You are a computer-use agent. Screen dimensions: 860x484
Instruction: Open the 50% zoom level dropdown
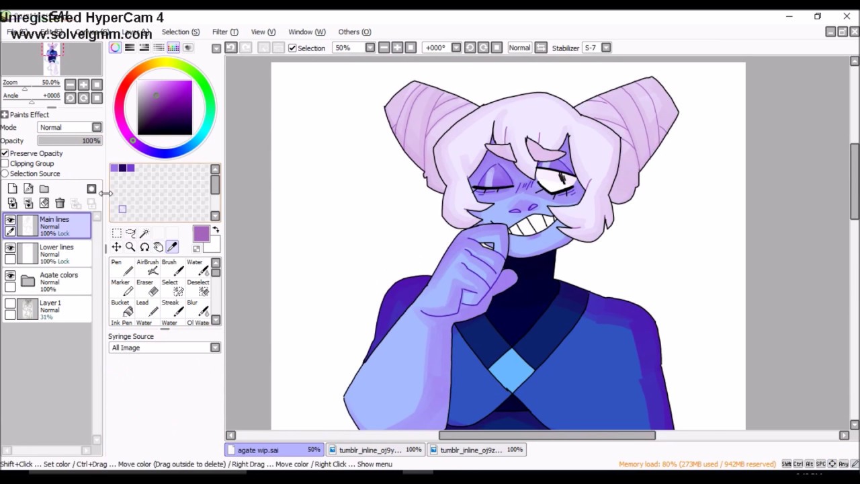click(370, 48)
